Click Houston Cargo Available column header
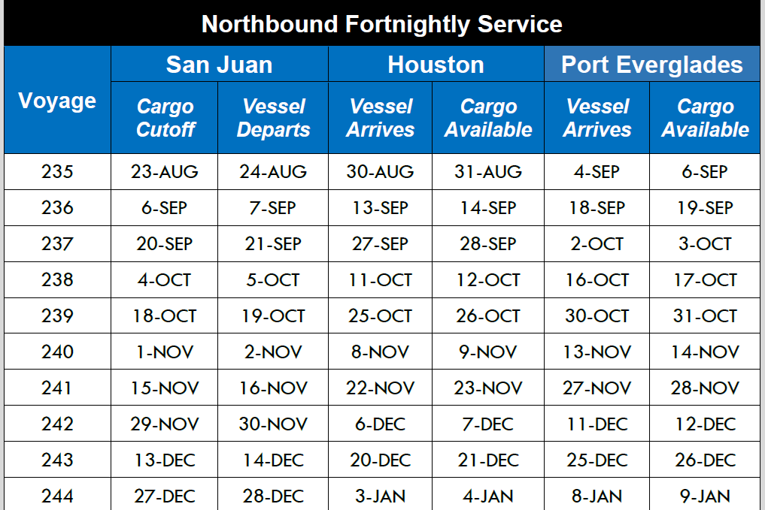This screenshot has height=510, width=765. point(488,118)
